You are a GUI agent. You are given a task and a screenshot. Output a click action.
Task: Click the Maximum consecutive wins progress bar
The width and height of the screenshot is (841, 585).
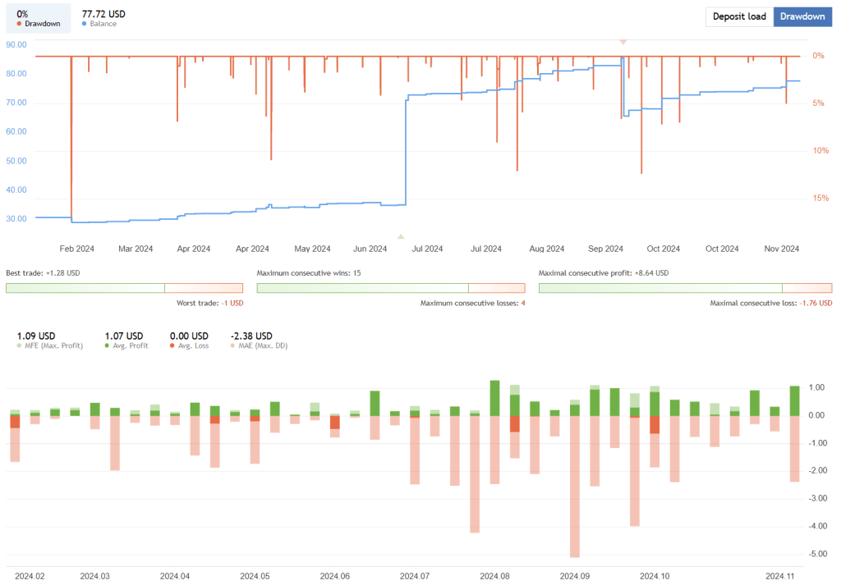(x=361, y=288)
